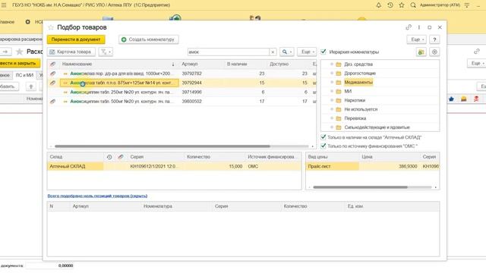Click star beside Расход title in background
Viewport: 486px width, 273px height.
coord(20,52)
